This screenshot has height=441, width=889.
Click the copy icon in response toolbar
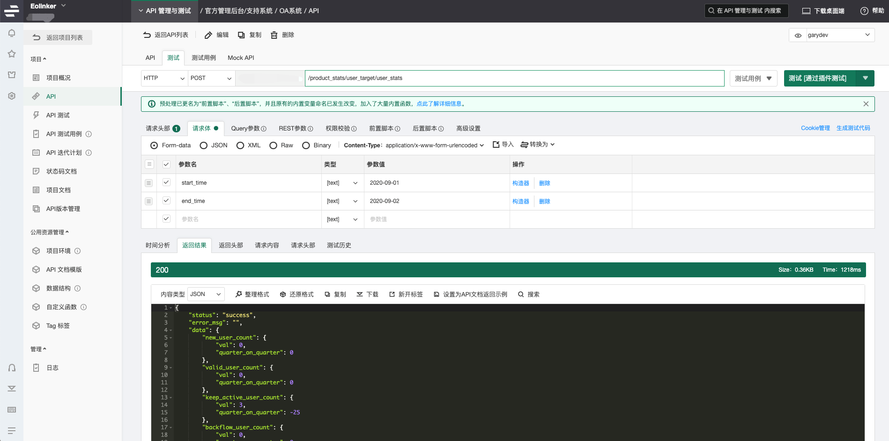pos(327,295)
